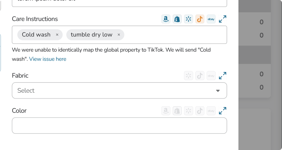
Task: Open the Fabric Select dropdown
Action: coord(119,90)
